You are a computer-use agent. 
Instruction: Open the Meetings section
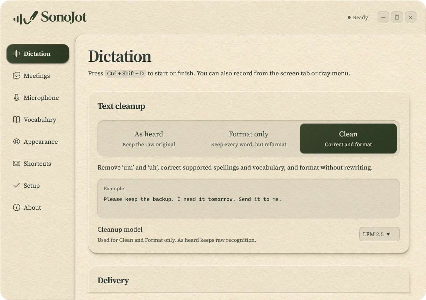[x=38, y=76]
